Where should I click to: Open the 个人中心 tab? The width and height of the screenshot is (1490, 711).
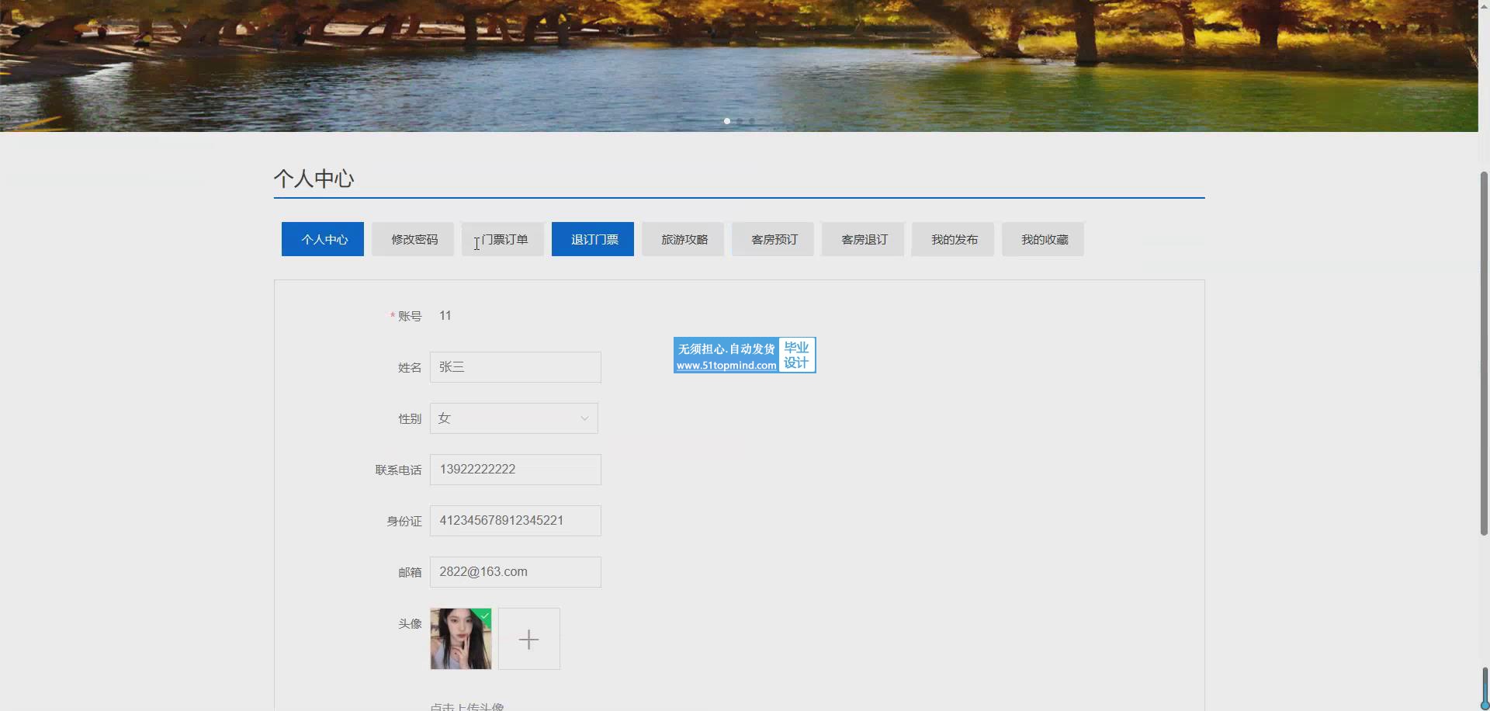click(x=323, y=239)
